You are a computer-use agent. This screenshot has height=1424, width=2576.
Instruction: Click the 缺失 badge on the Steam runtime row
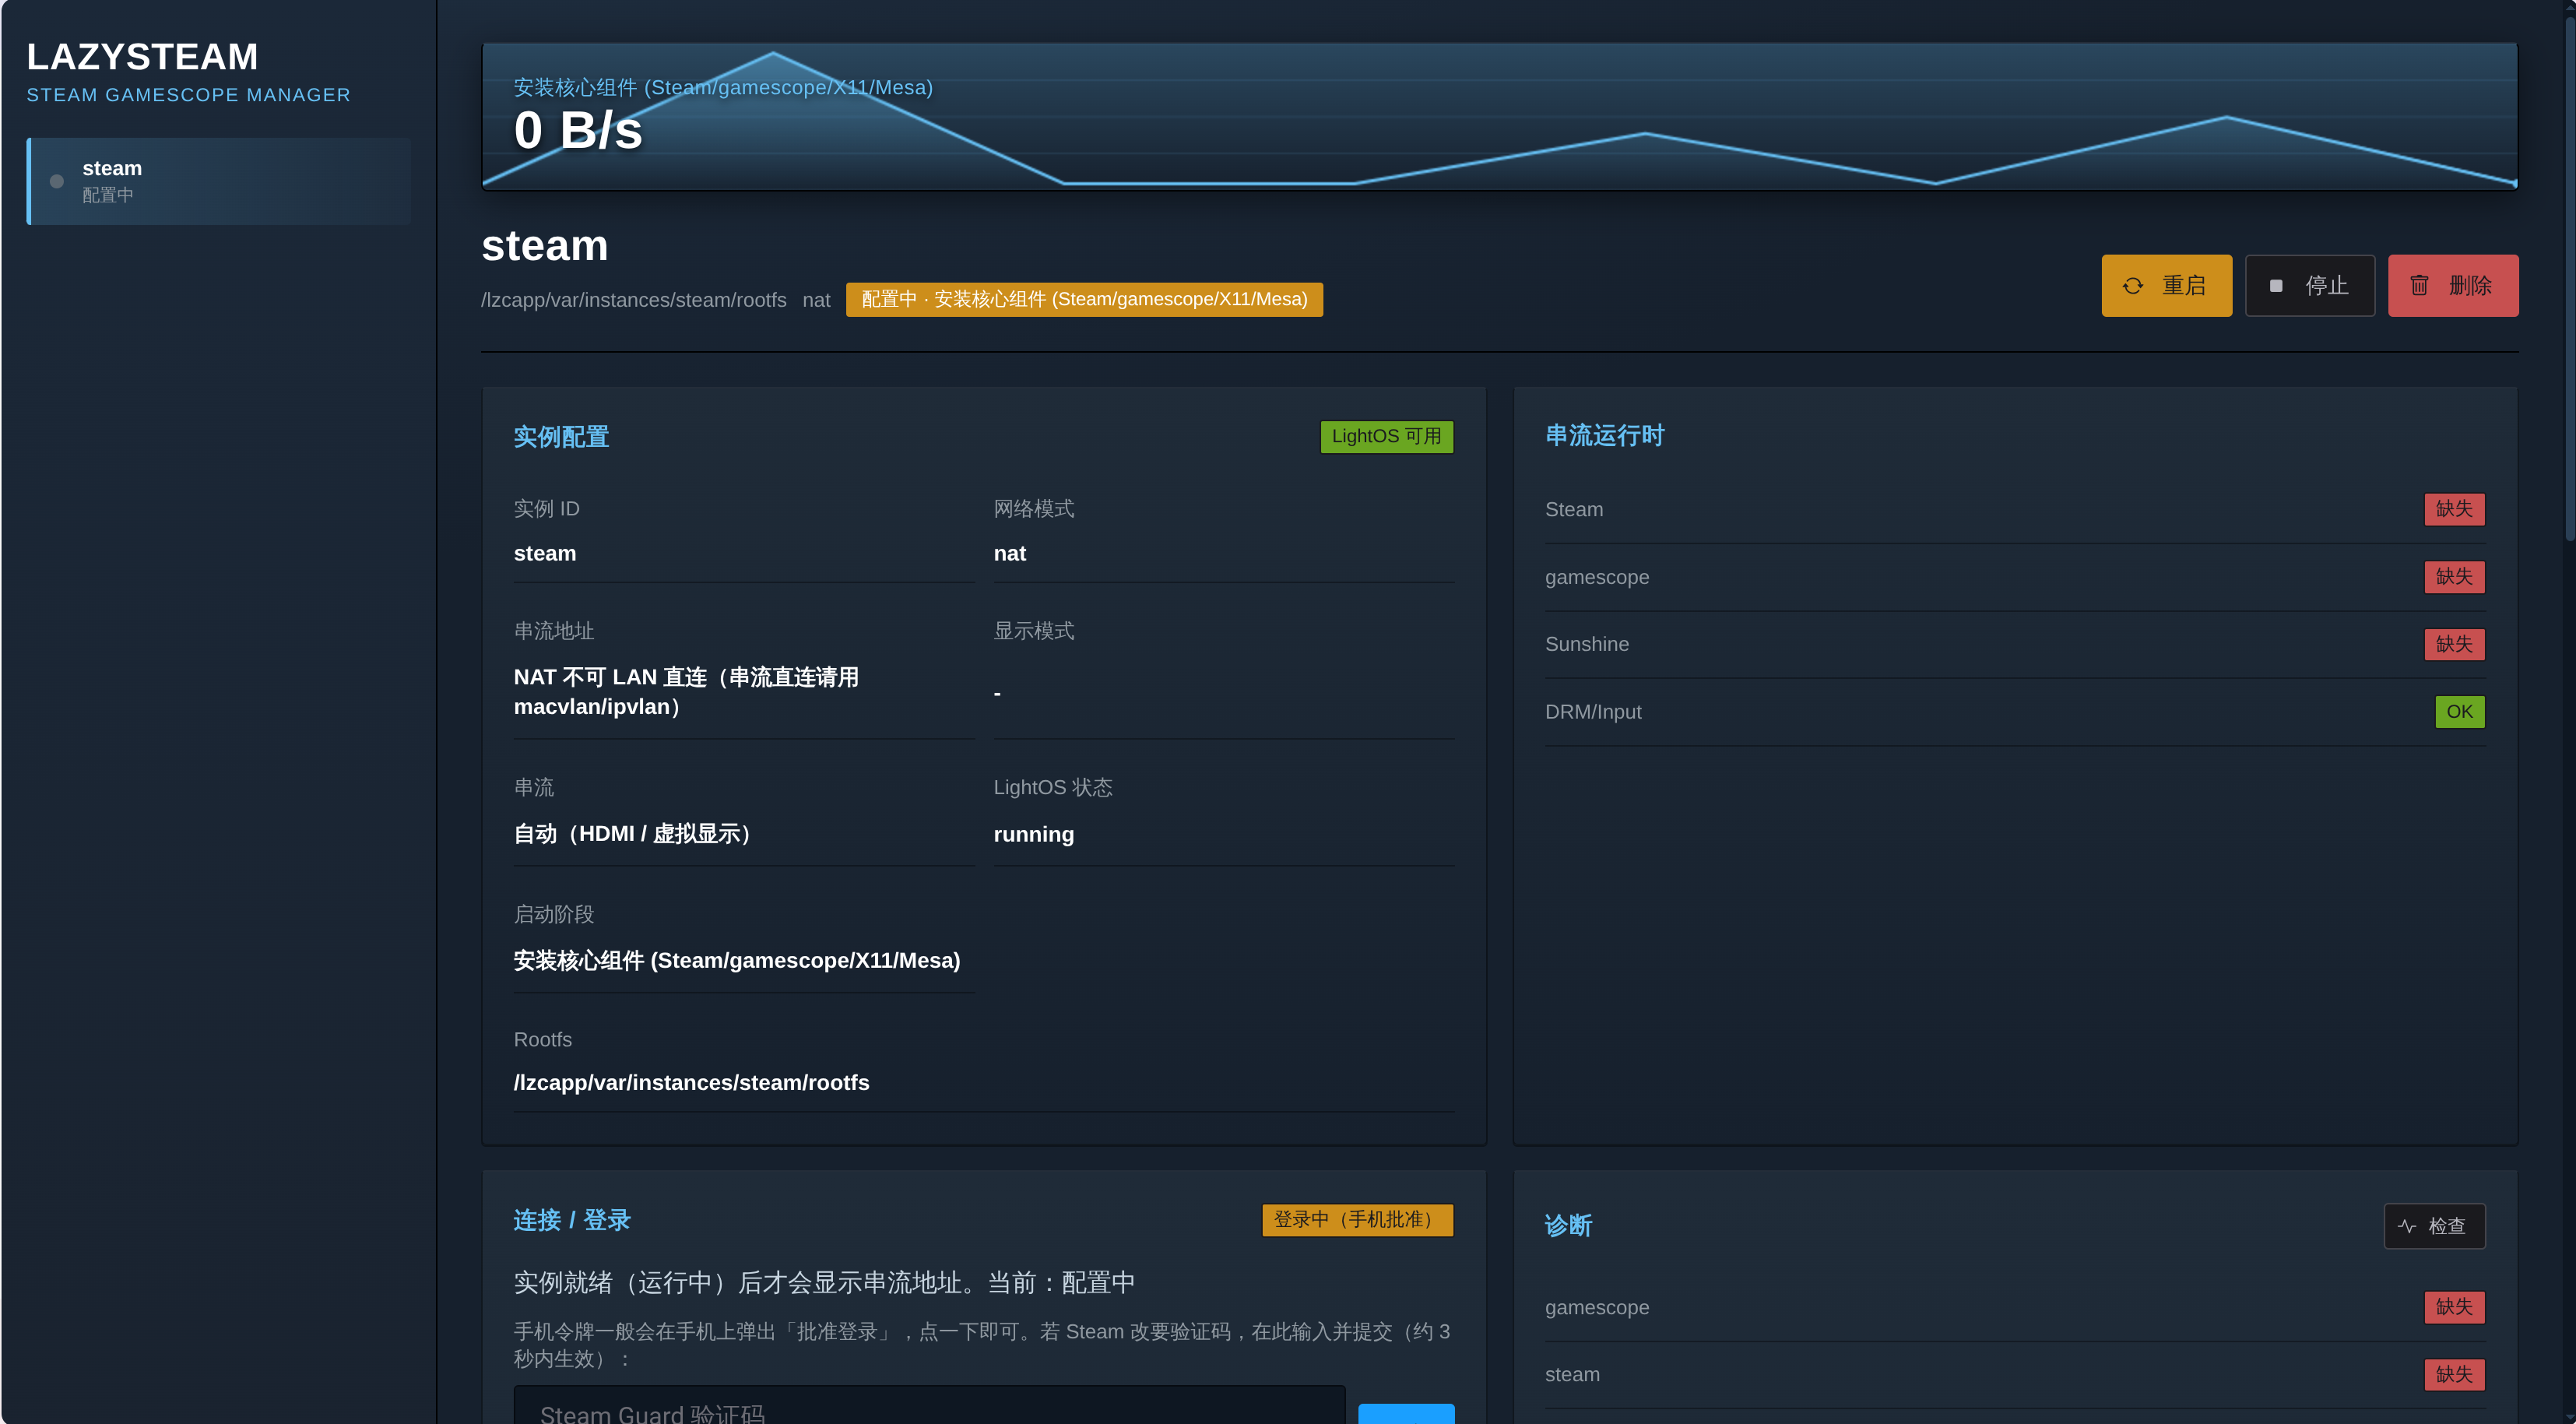point(2454,509)
